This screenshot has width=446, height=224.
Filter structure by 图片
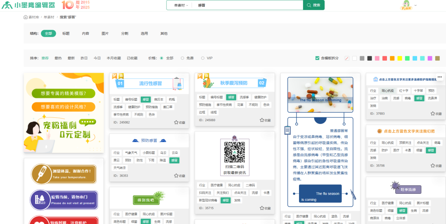[105, 33]
